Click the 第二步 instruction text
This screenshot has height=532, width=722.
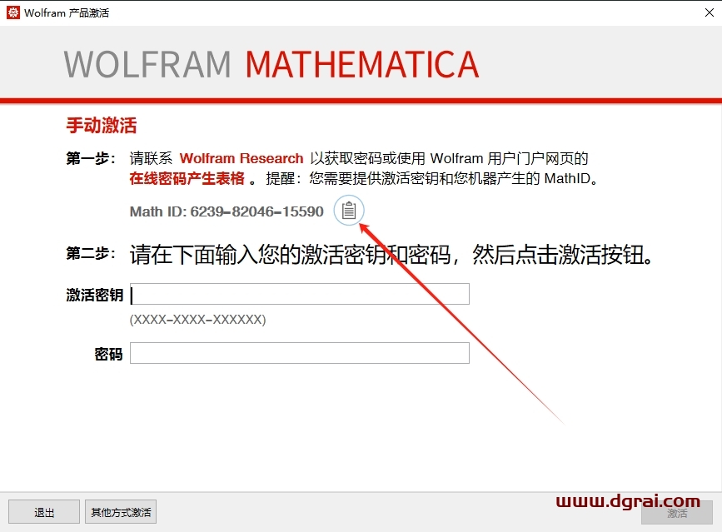pos(391,255)
